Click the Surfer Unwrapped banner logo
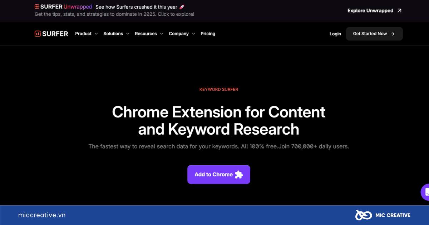The height and width of the screenshot is (225, 429). click(63, 7)
